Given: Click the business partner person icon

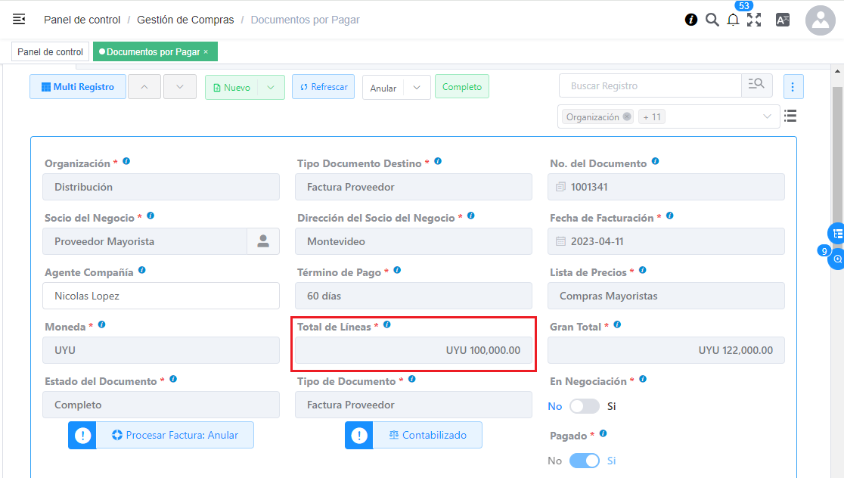Looking at the screenshot, I should click(263, 241).
